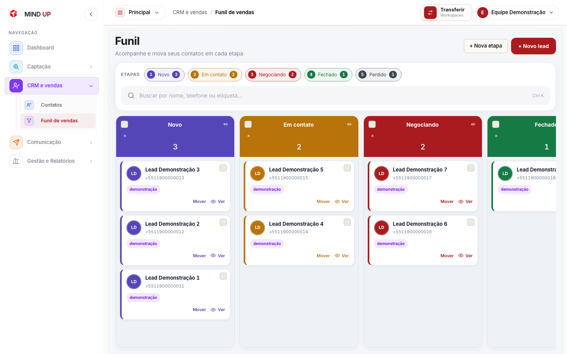Delete the Novo stage with x icon

[x=125, y=136]
